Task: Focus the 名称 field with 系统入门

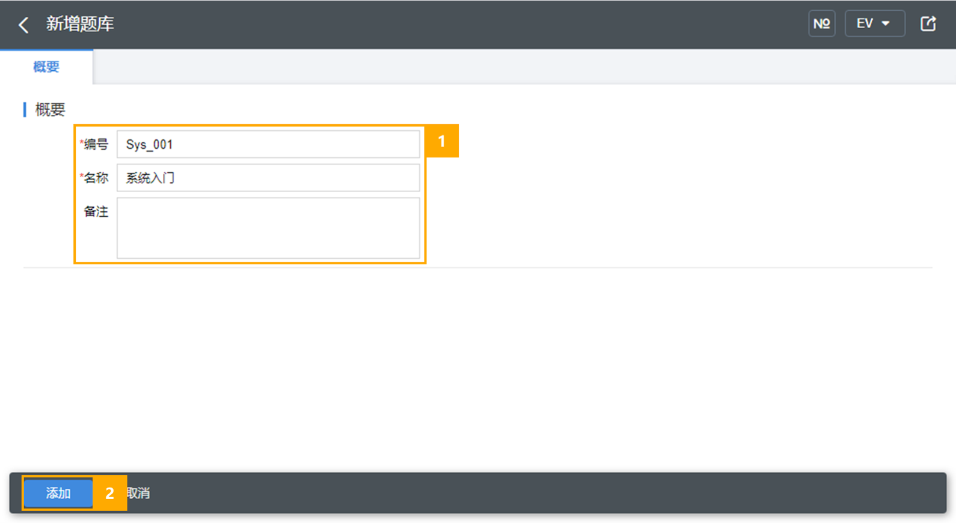Action: point(268,178)
